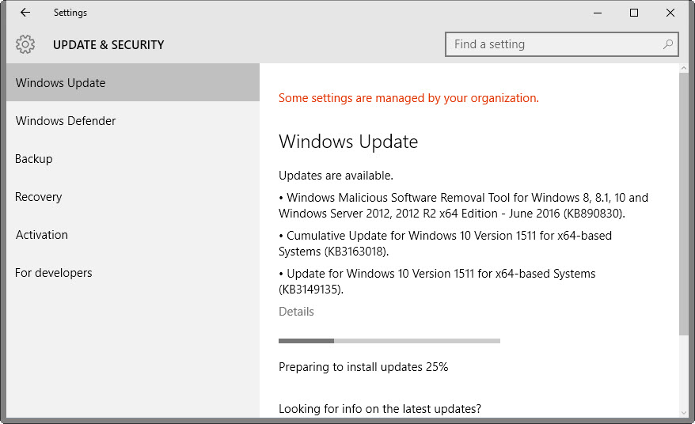Image resolution: width=695 pixels, height=424 pixels.
Task: Click 'Preparing to install updates 25%' text
Action: [x=363, y=367]
